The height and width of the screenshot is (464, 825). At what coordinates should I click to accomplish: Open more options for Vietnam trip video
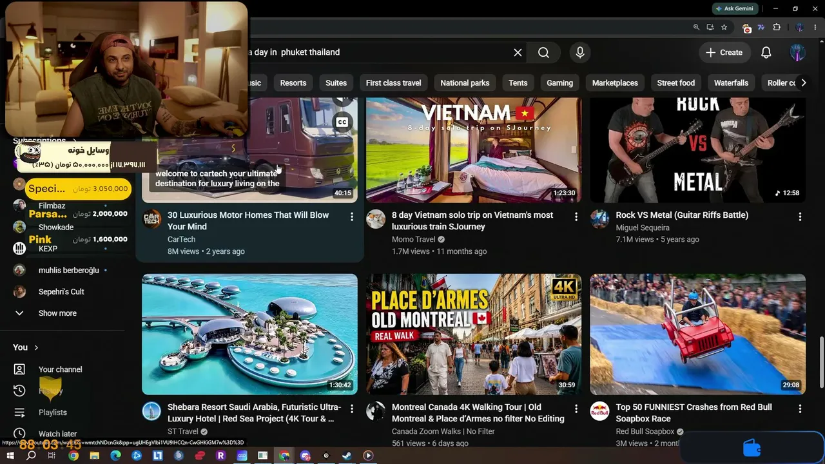(576, 217)
